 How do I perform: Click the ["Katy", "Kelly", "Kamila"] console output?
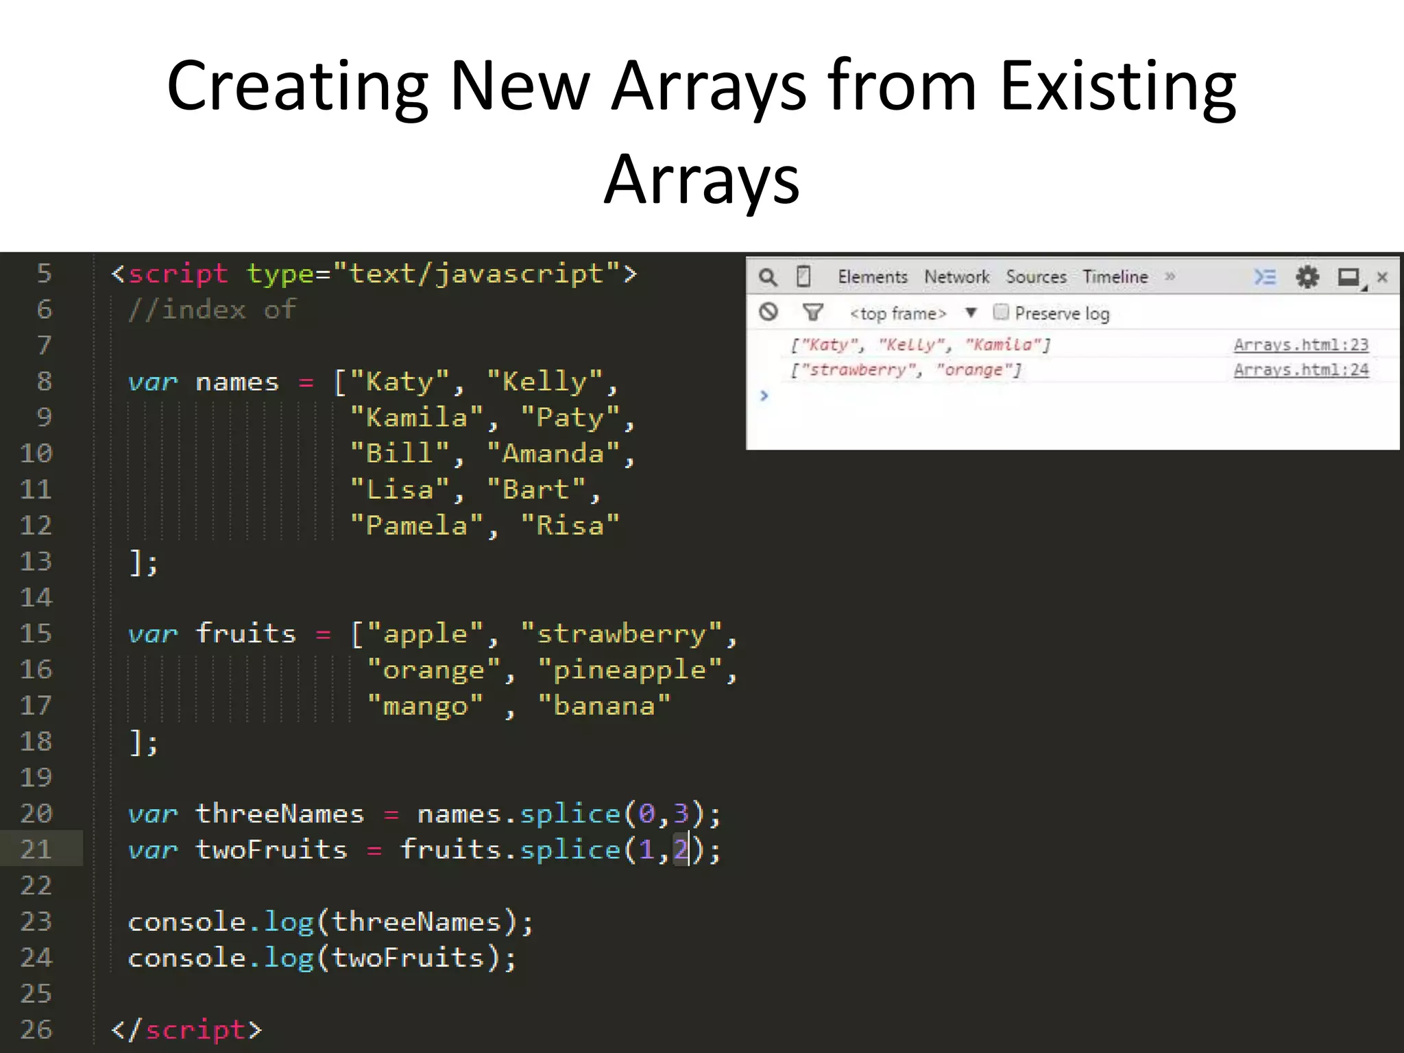pyautogui.click(x=920, y=345)
